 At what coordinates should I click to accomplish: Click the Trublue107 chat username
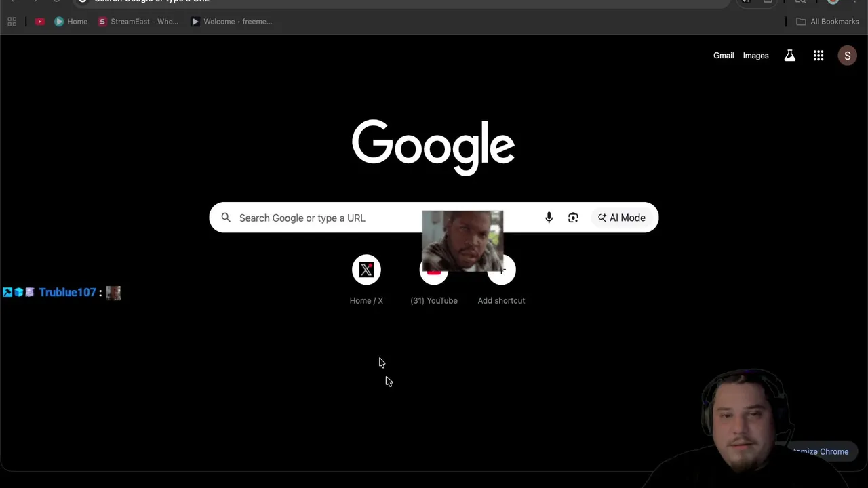[67, 292]
